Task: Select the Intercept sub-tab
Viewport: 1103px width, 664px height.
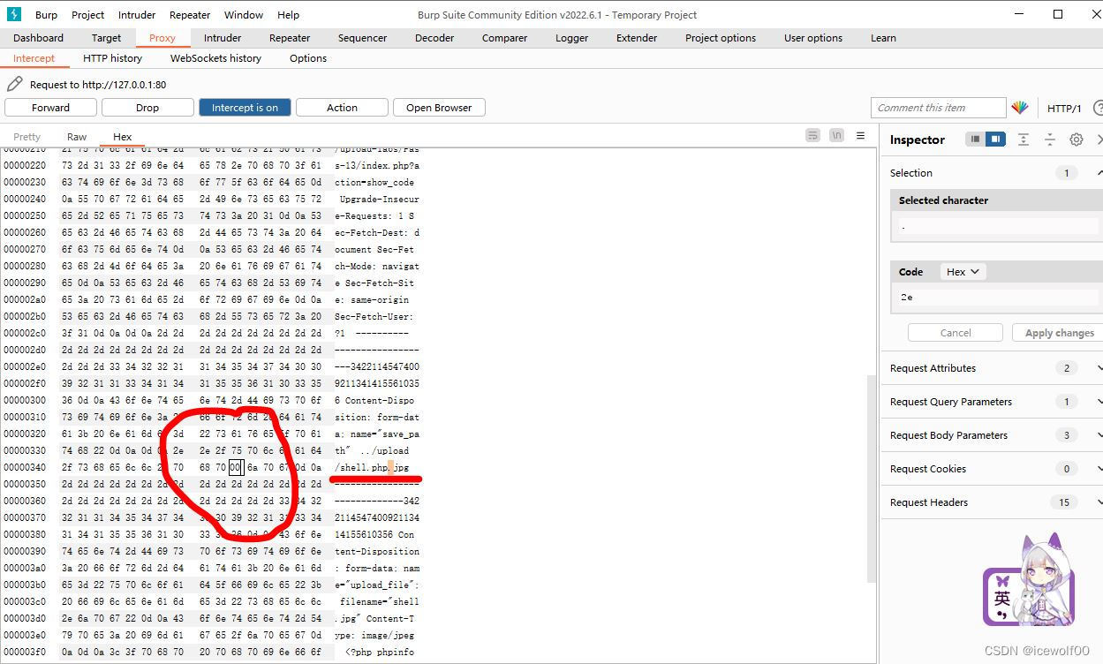Action: coord(34,58)
